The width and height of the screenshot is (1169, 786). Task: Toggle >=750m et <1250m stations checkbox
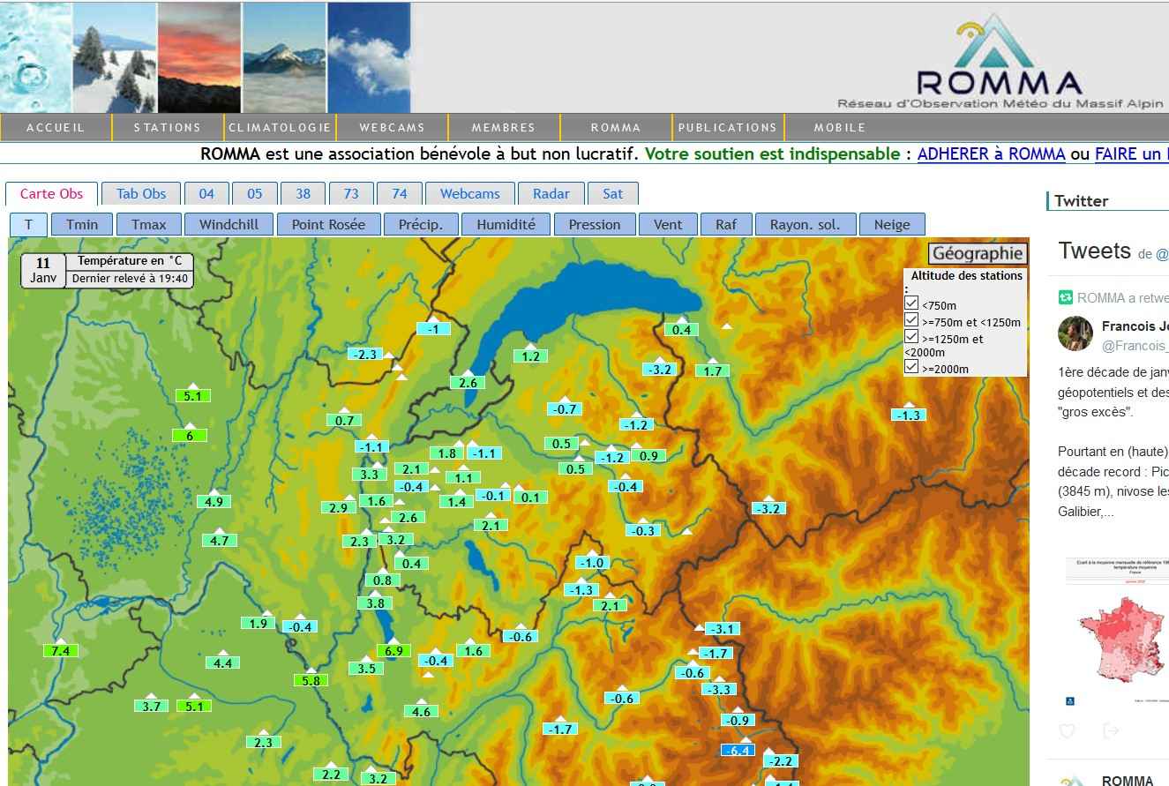911,319
